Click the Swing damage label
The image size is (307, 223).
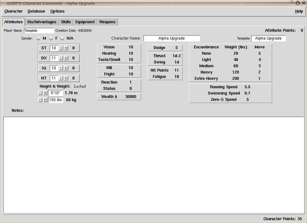tap(159, 62)
